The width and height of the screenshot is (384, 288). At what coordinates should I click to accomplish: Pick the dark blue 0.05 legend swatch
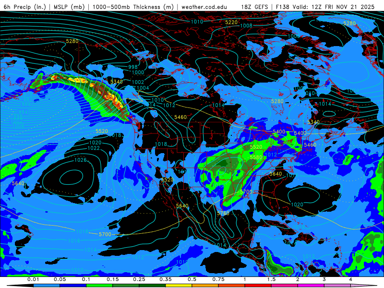coord(73,286)
